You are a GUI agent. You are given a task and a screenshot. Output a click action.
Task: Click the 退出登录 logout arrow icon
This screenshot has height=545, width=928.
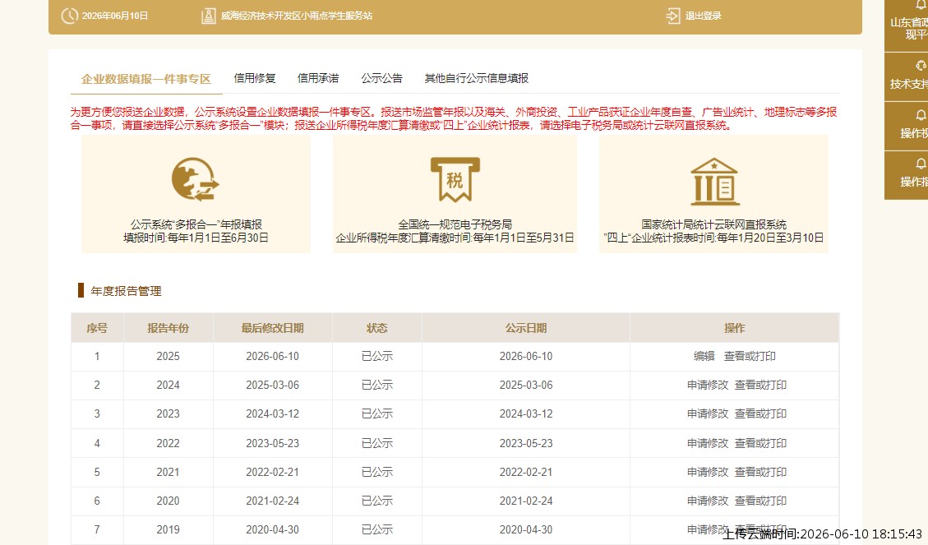(673, 16)
